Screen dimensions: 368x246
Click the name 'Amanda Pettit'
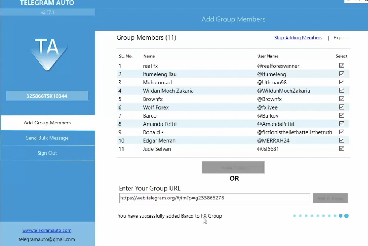click(160, 124)
